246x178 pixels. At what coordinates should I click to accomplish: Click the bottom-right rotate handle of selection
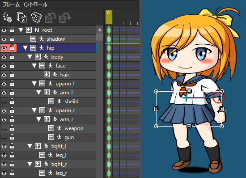[x=221, y=126]
